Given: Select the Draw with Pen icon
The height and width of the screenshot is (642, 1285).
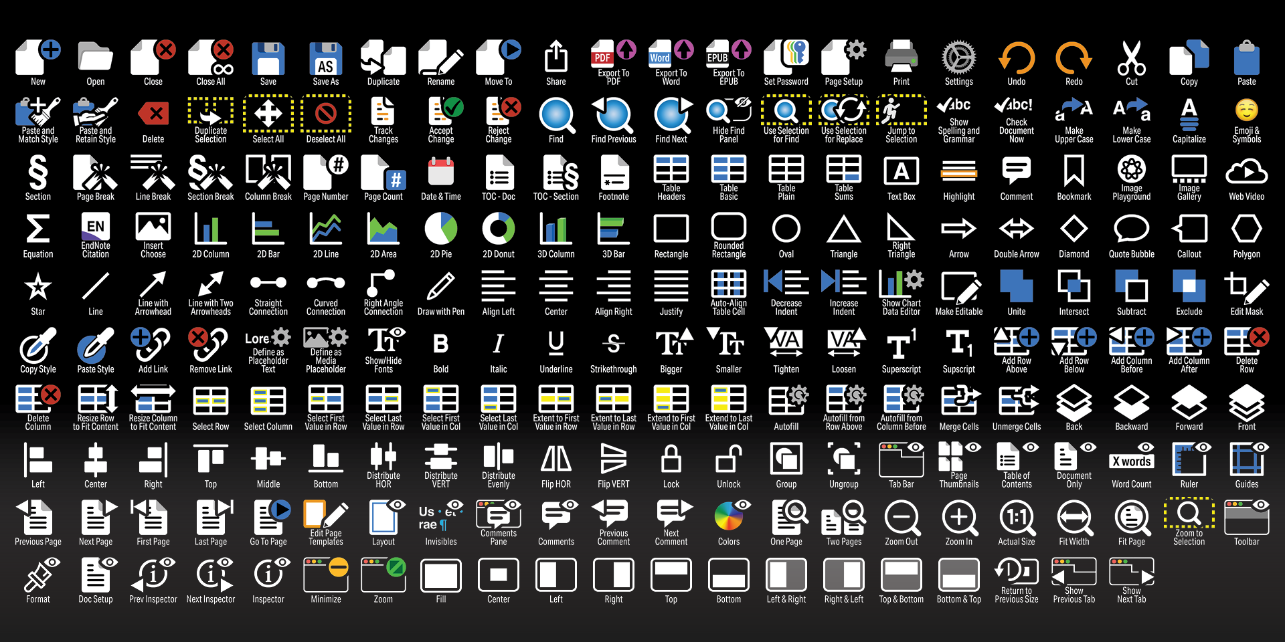Looking at the screenshot, I should (x=441, y=288).
